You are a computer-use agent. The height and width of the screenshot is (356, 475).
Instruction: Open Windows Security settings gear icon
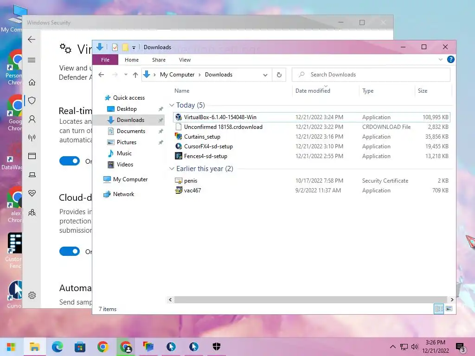(32, 295)
